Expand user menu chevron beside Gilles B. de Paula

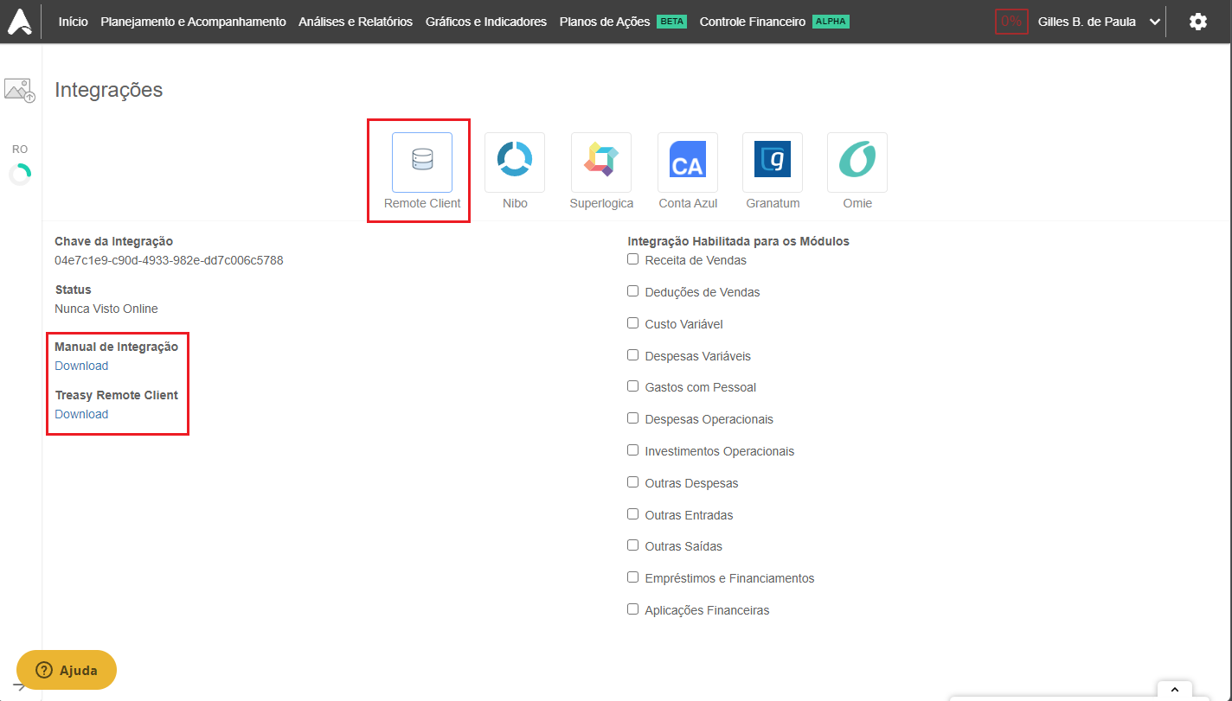point(1154,22)
